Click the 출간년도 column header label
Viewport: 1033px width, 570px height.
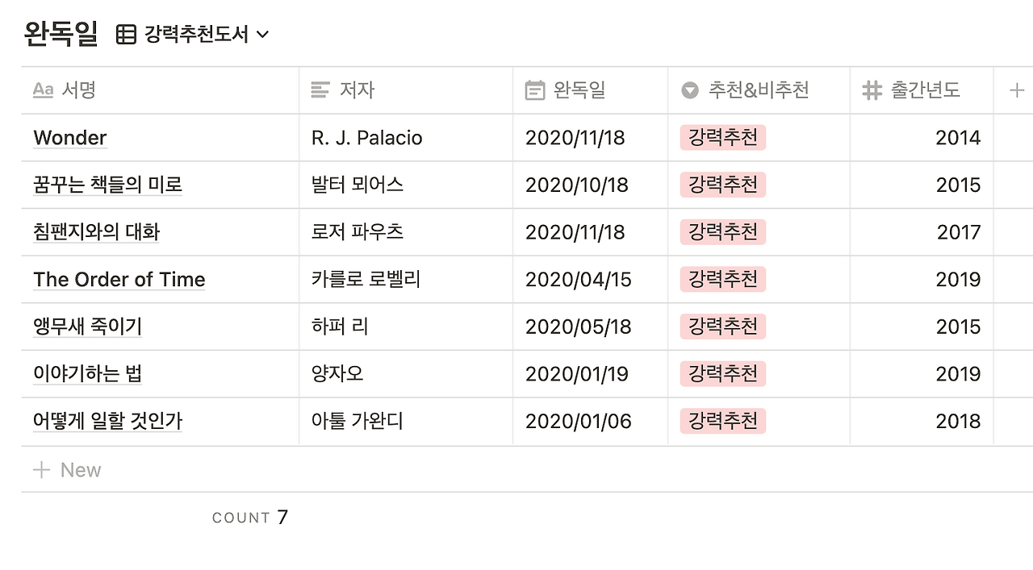click(925, 90)
